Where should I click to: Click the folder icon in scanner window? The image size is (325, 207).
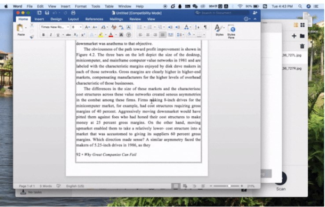click(302, 36)
